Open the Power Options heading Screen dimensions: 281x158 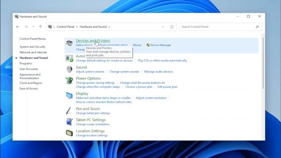pyautogui.click(x=88, y=78)
